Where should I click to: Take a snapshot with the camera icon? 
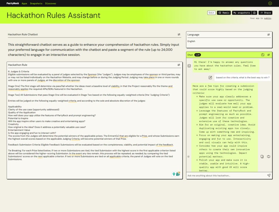pos(255,13)
